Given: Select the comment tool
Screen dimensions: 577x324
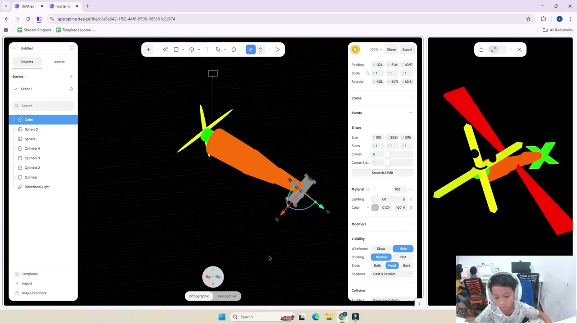Looking at the screenshot, I should pyautogui.click(x=234, y=49).
